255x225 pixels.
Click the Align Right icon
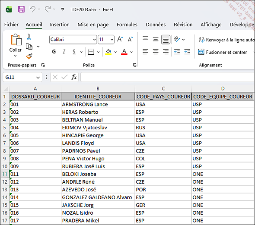166,52
